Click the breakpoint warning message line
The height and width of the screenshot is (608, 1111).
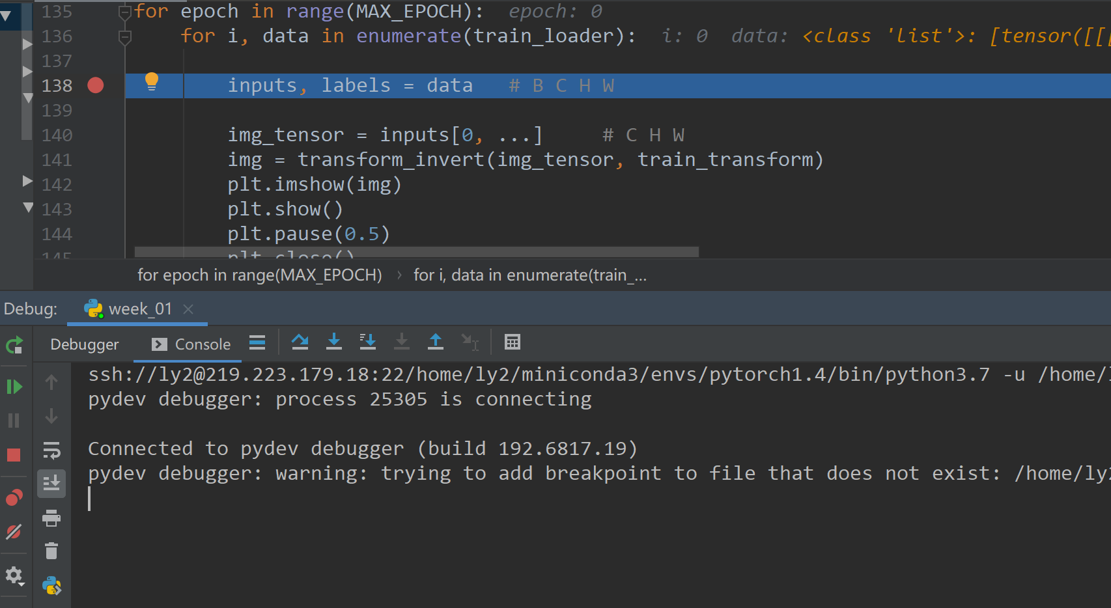pos(599,473)
